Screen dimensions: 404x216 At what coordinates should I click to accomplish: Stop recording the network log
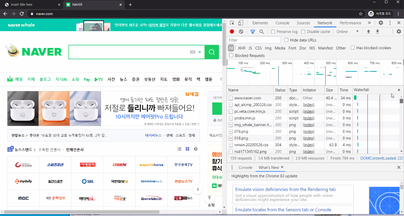232,31
